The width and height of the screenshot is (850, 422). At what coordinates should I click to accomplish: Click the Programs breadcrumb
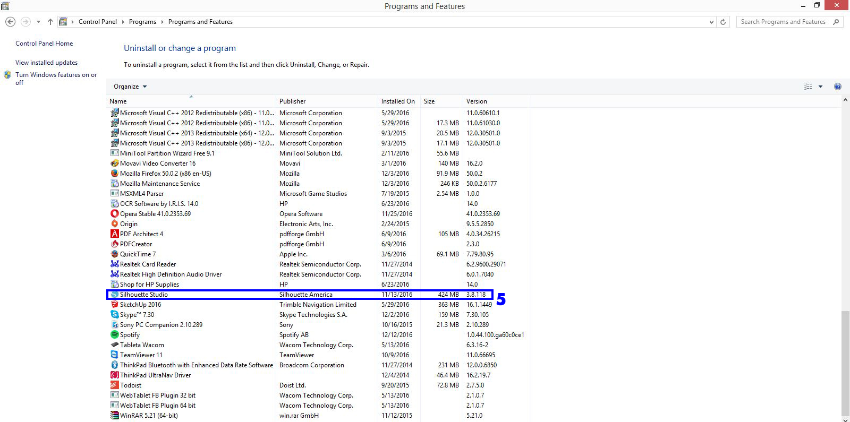142,22
